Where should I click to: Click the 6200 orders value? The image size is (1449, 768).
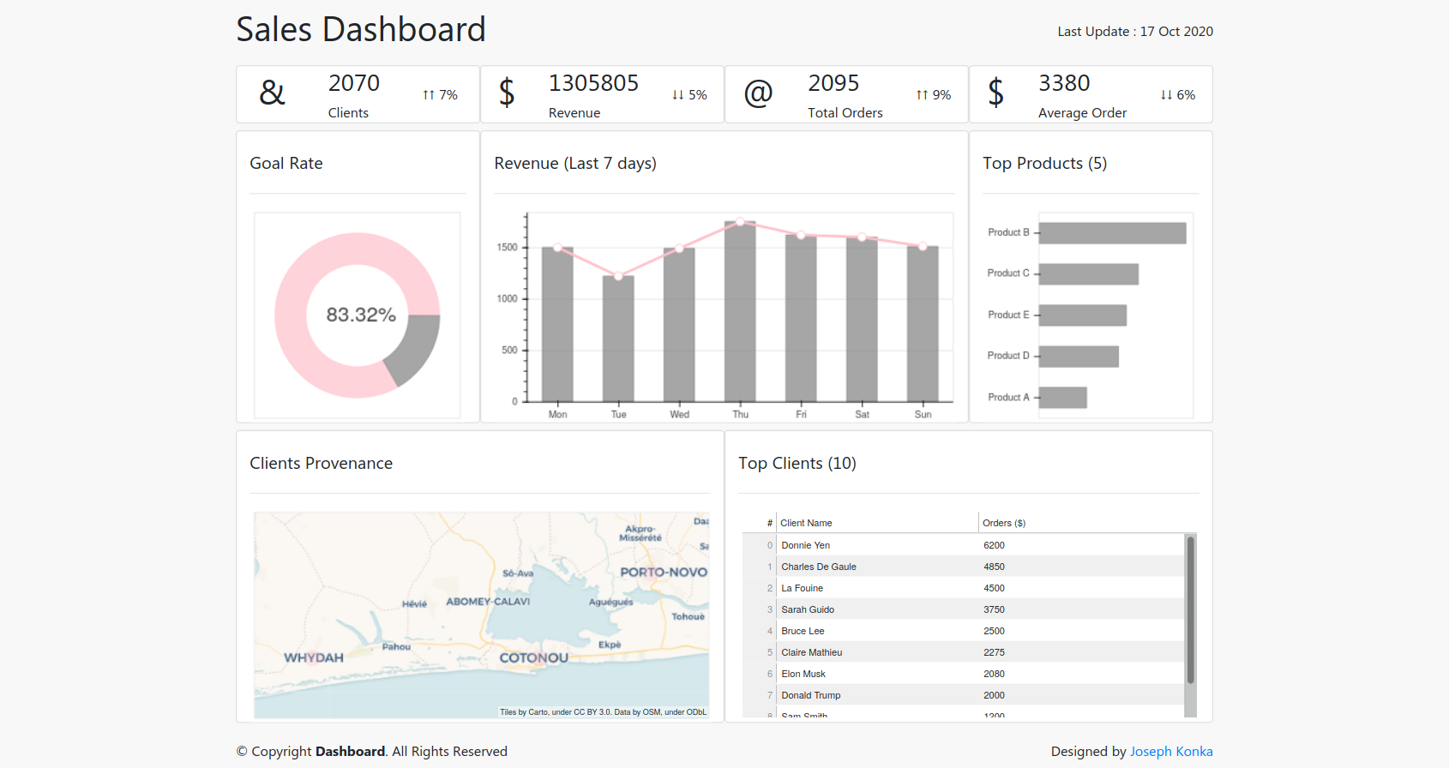(994, 545)
